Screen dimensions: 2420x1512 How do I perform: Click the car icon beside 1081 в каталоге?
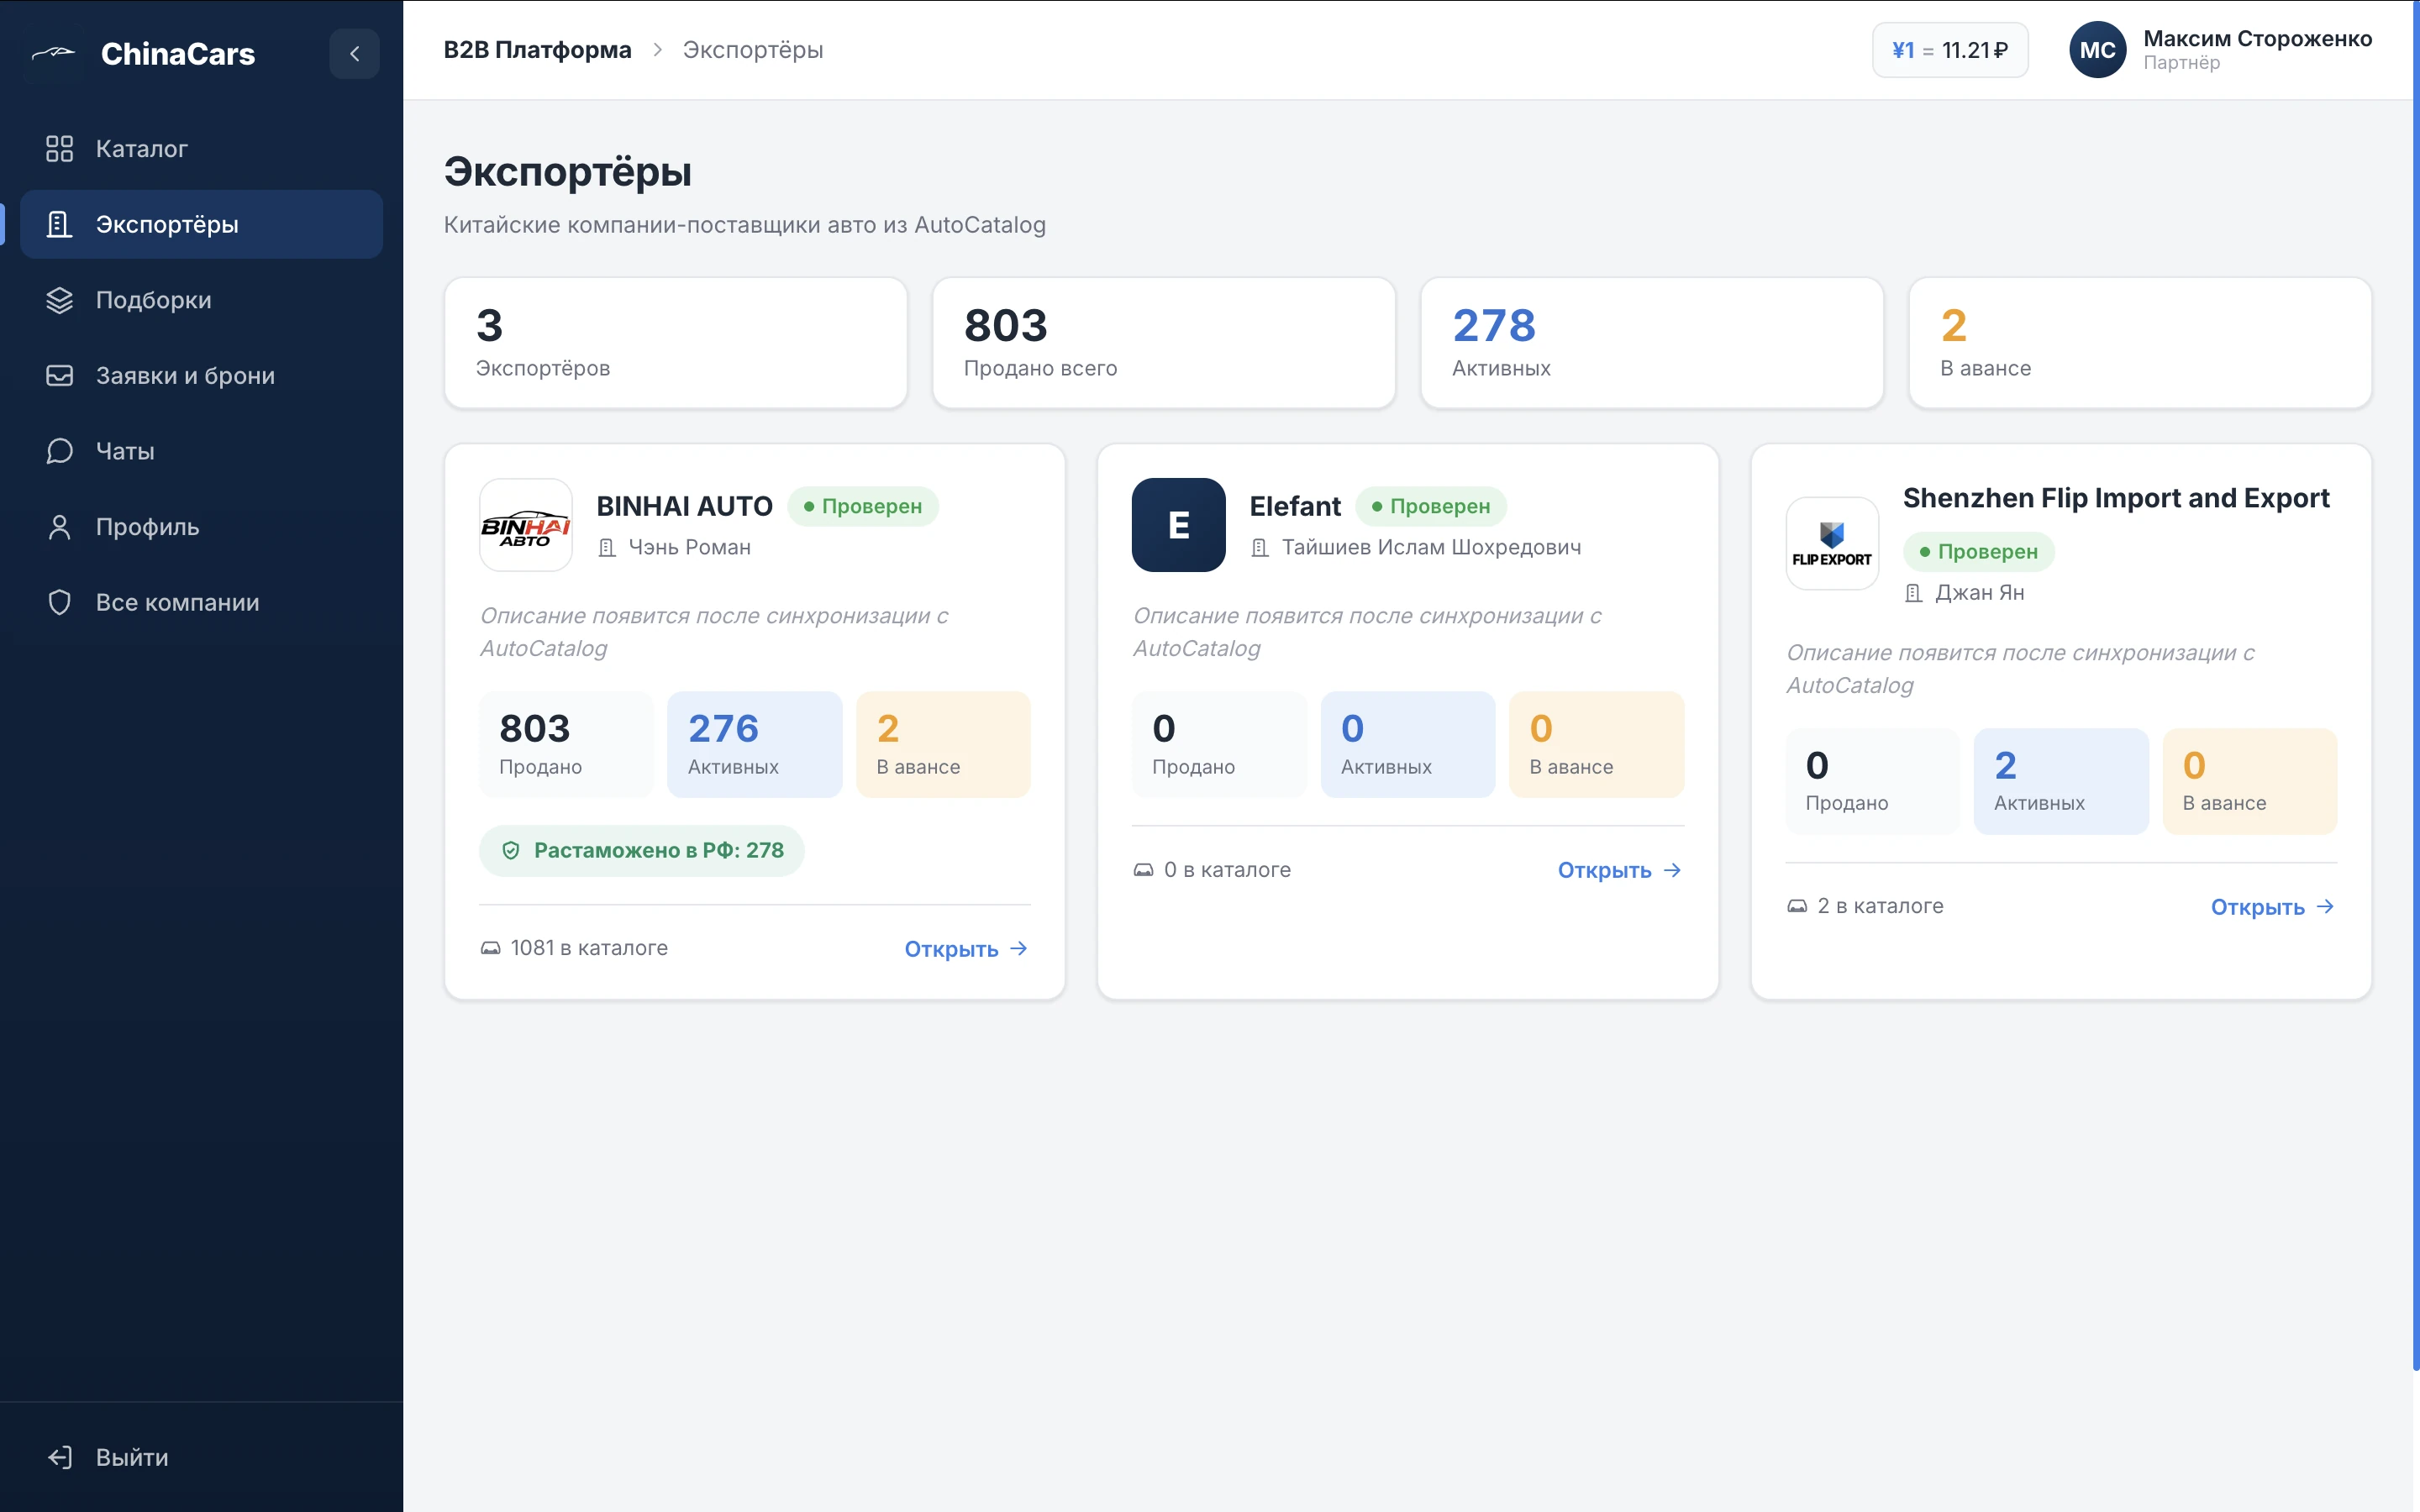(x=490, y=948)
